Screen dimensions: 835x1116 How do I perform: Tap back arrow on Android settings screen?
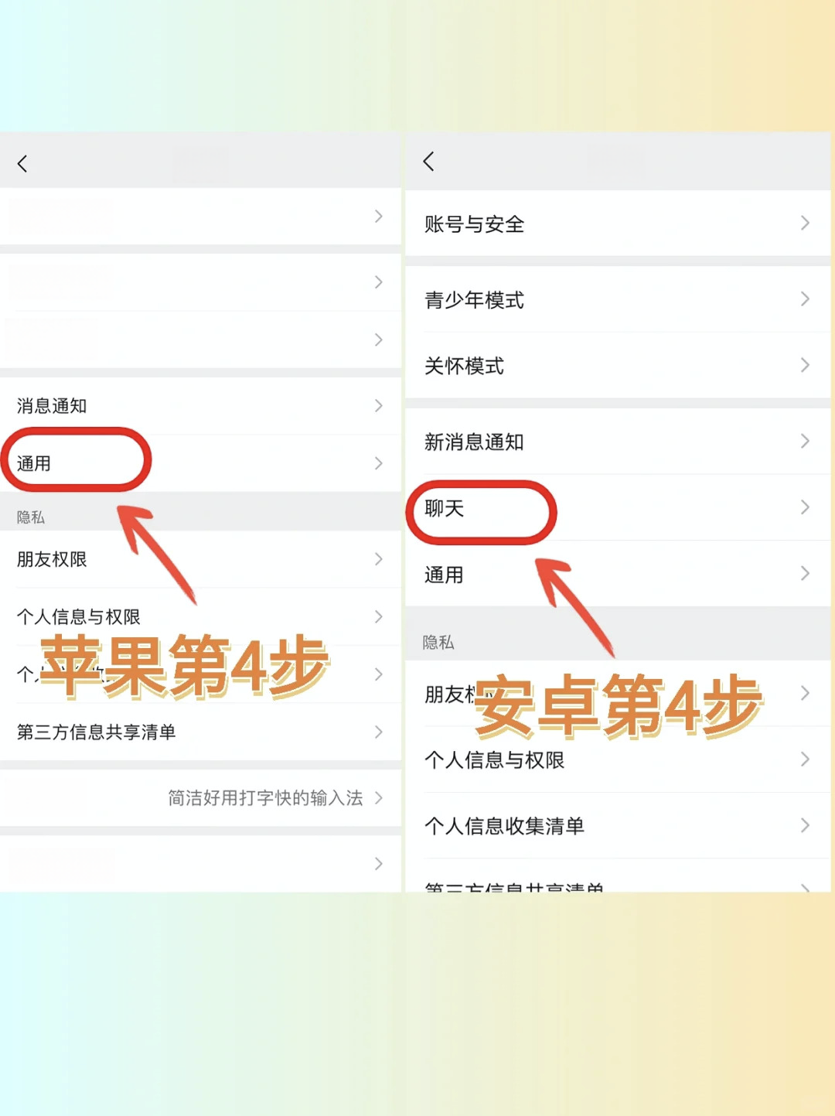click(x=428, y=161)
